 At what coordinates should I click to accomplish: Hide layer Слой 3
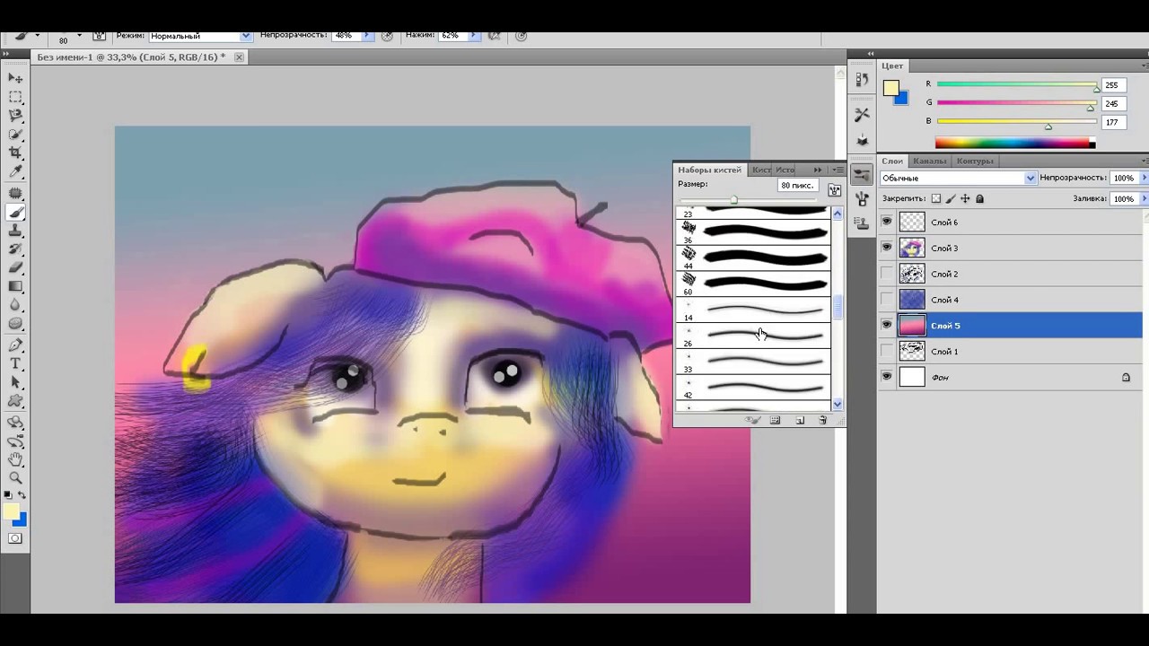tap(887, 248)
